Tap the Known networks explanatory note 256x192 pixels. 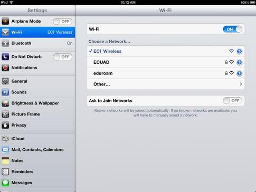(166, 113)
